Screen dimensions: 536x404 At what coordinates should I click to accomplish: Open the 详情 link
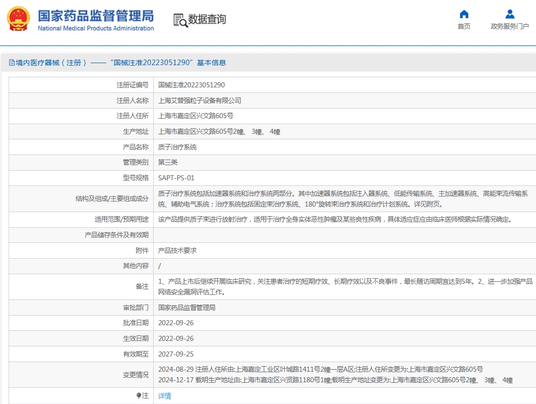coord(164,396)
